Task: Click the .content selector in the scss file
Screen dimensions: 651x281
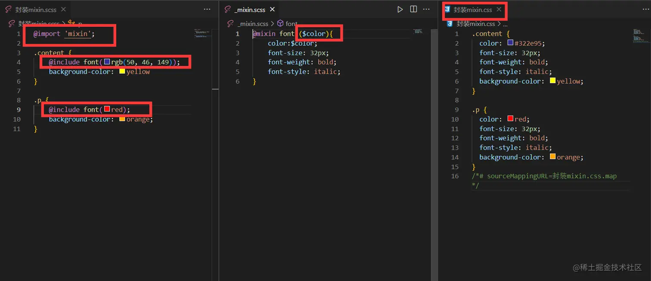Action: point(49,53)
